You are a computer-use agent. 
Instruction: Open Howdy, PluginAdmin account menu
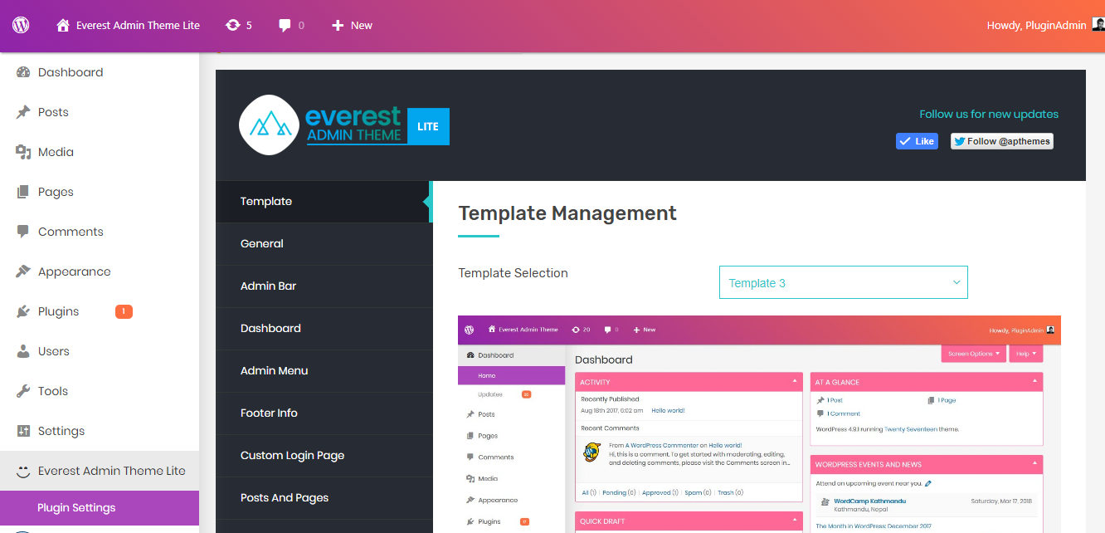1045,25
